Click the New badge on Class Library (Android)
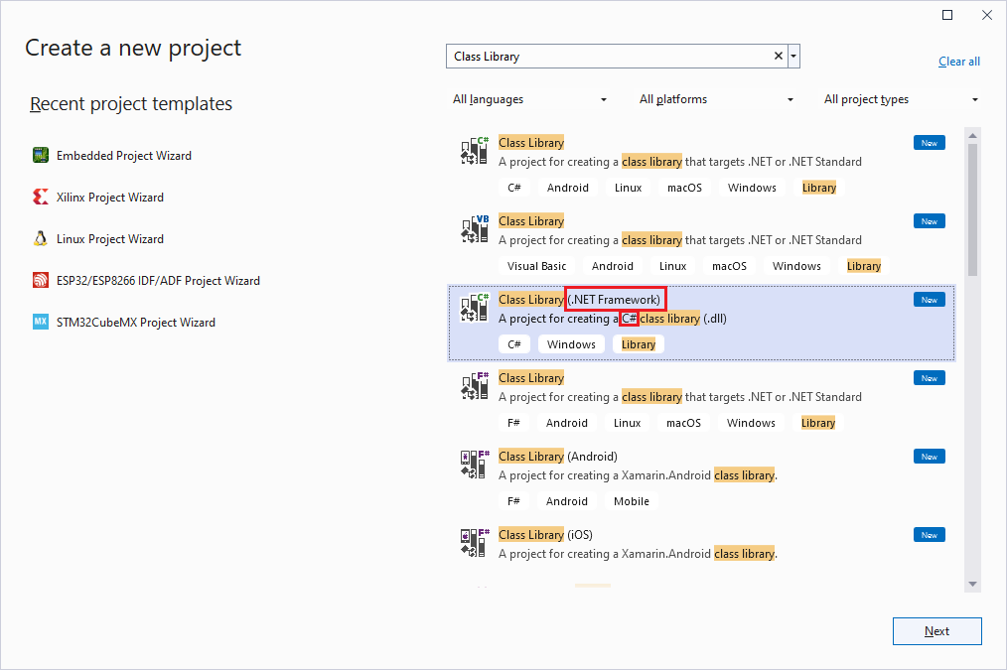Image resolution: width=1007 pixels, height=670 pixels. pyautogui.click(x=930, y=457)
